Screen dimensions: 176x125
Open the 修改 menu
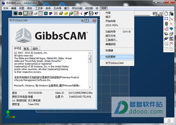point(30,8)
